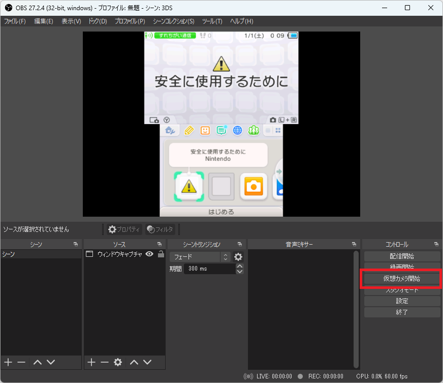This screenshot has width=443, height=383.
Task: Click the CPU: 0.0%, 60.00 fps text
Action: coord(382,376)
